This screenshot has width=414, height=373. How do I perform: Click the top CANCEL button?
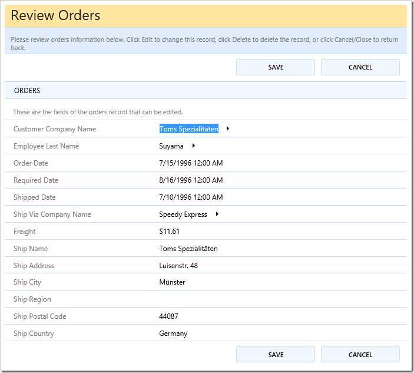[x=360, y=67]
